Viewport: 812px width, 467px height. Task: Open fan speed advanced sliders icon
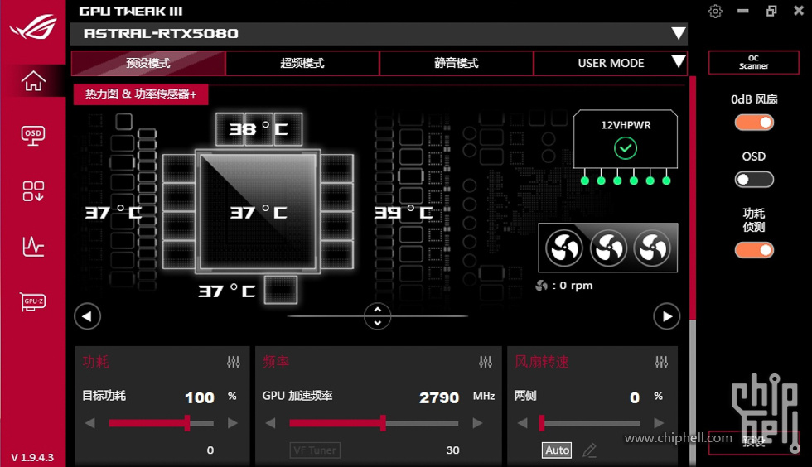click(x=661, y=362)
